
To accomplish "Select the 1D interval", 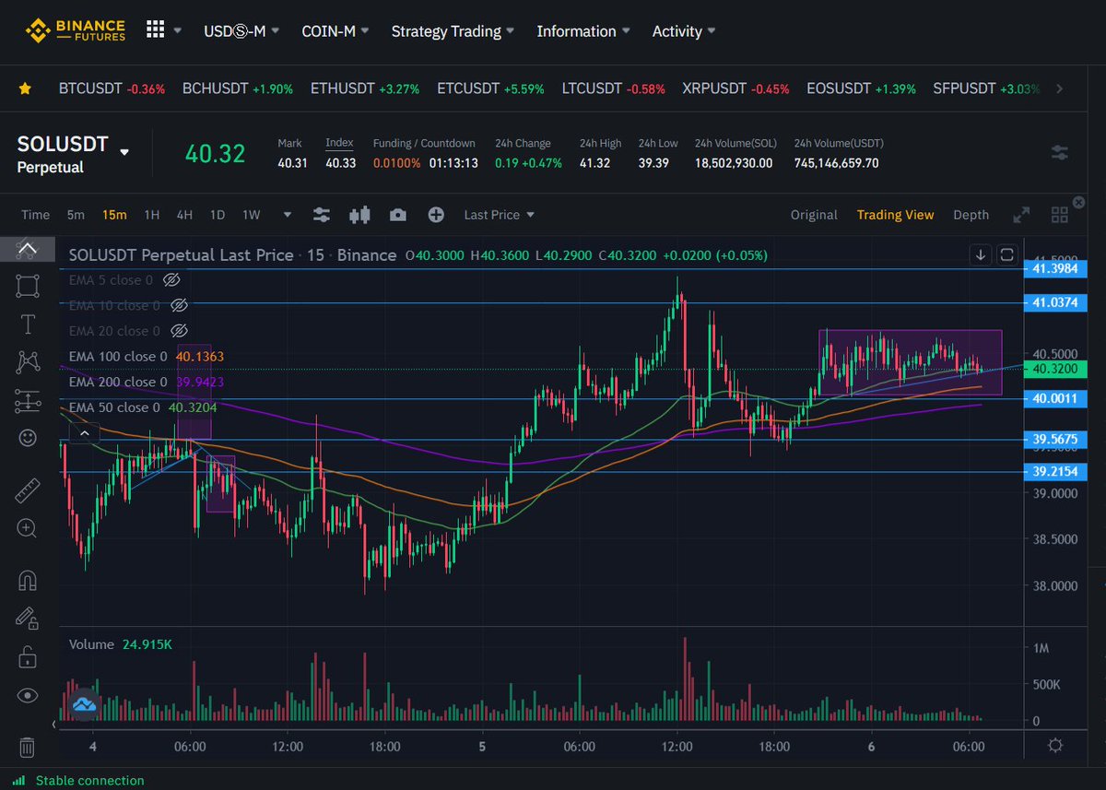I will point(218,215).
